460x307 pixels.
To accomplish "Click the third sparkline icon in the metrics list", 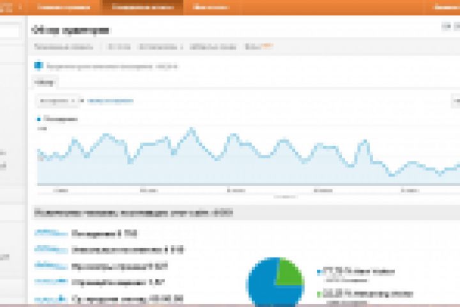I will (x=51, y=265).
